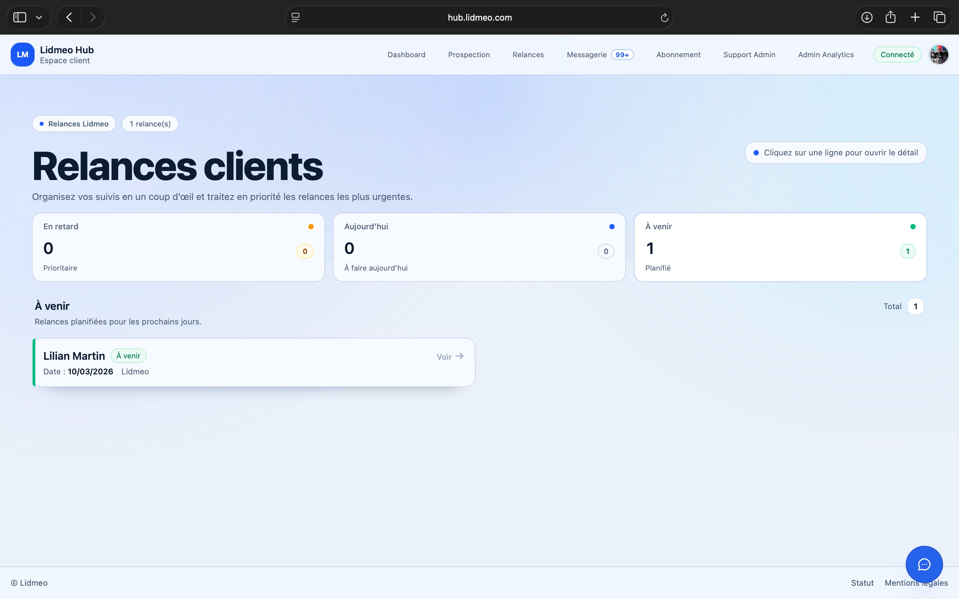
Task: Select the À venir card showing 1 Planifié
Action: pyautogui.click(x=780, y=248)
